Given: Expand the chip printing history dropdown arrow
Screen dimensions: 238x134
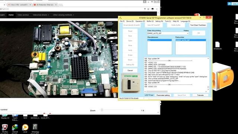Looking at the screenshot, I should (187, 33).
